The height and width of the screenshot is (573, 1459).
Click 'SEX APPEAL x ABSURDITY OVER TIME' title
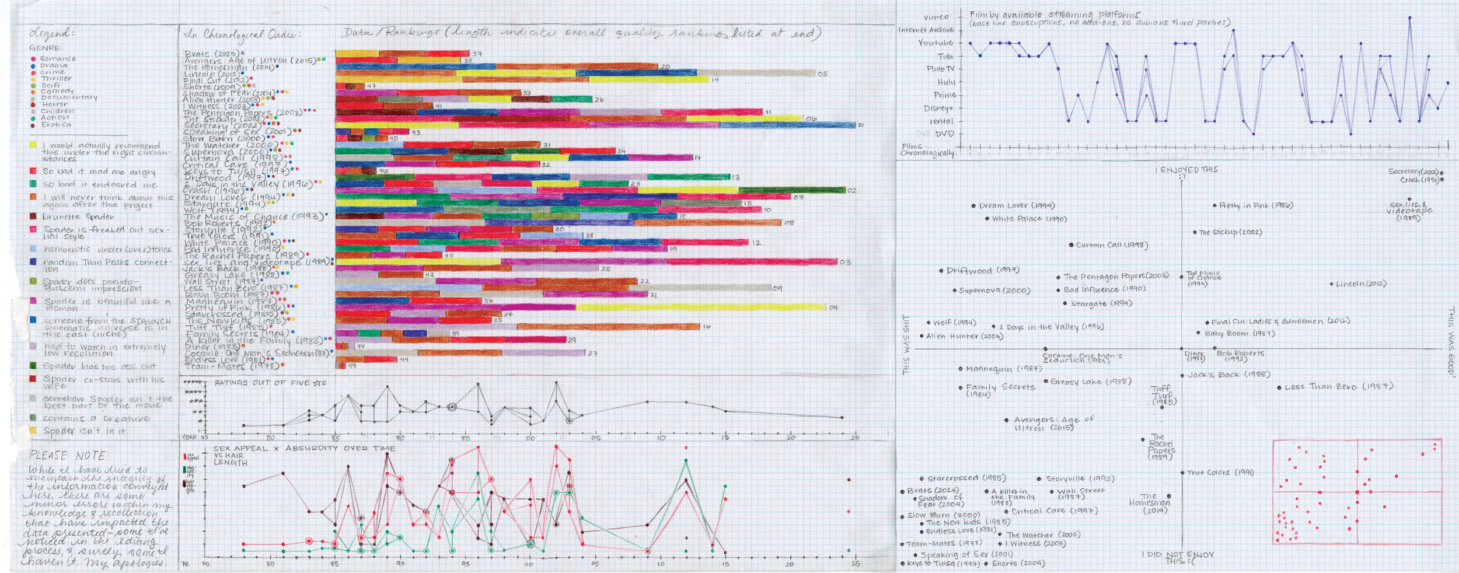coord(304,449)
